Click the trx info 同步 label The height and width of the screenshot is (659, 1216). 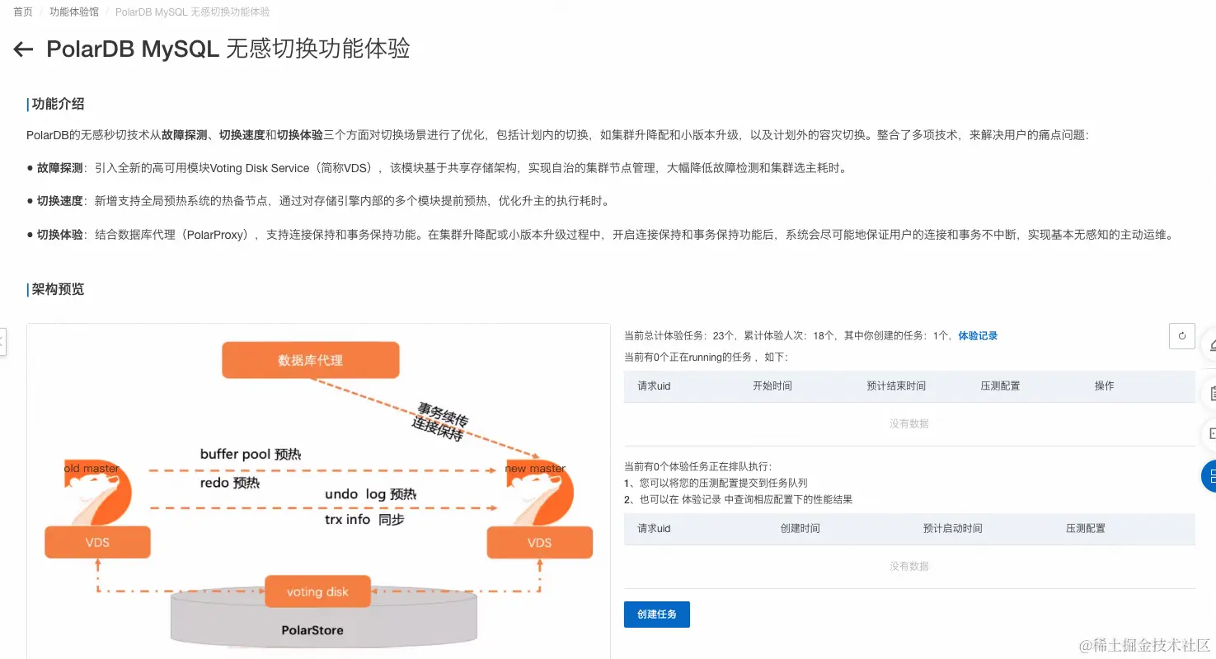tap(364, 519)
